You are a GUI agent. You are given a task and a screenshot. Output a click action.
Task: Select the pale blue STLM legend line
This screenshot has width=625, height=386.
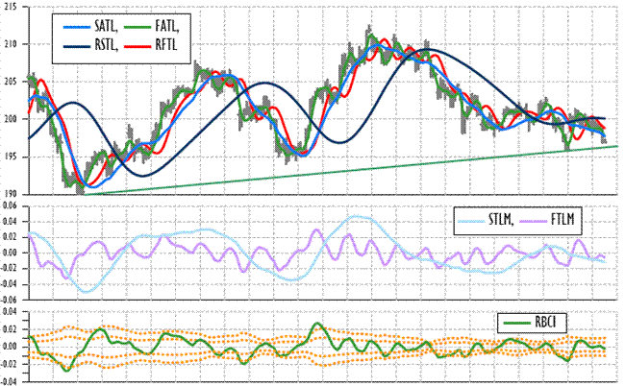[x=471, y=221]
